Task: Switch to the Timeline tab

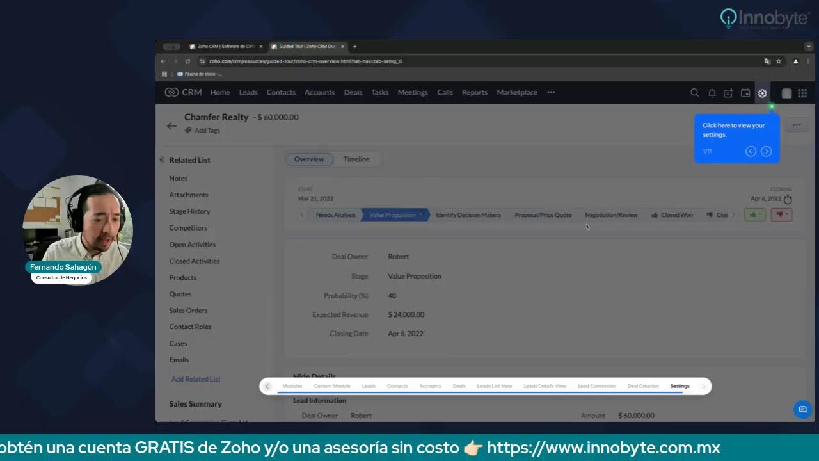Action: (356, 159)
